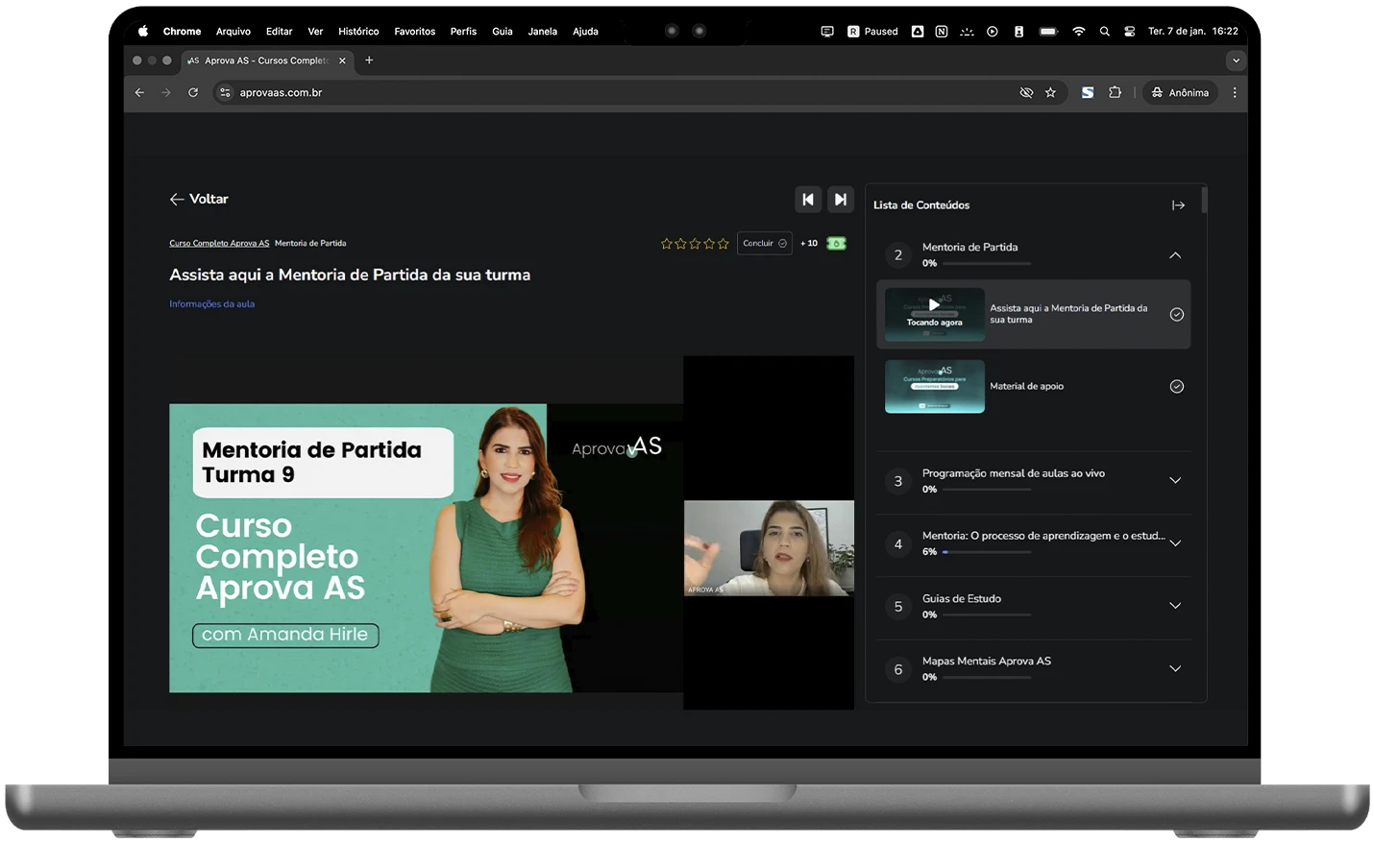Rate the lesson one star

[x=667, y=244]
